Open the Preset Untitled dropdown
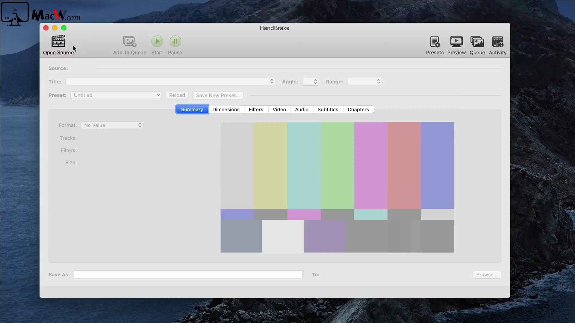The image size is (575, 323). point(116,95)
